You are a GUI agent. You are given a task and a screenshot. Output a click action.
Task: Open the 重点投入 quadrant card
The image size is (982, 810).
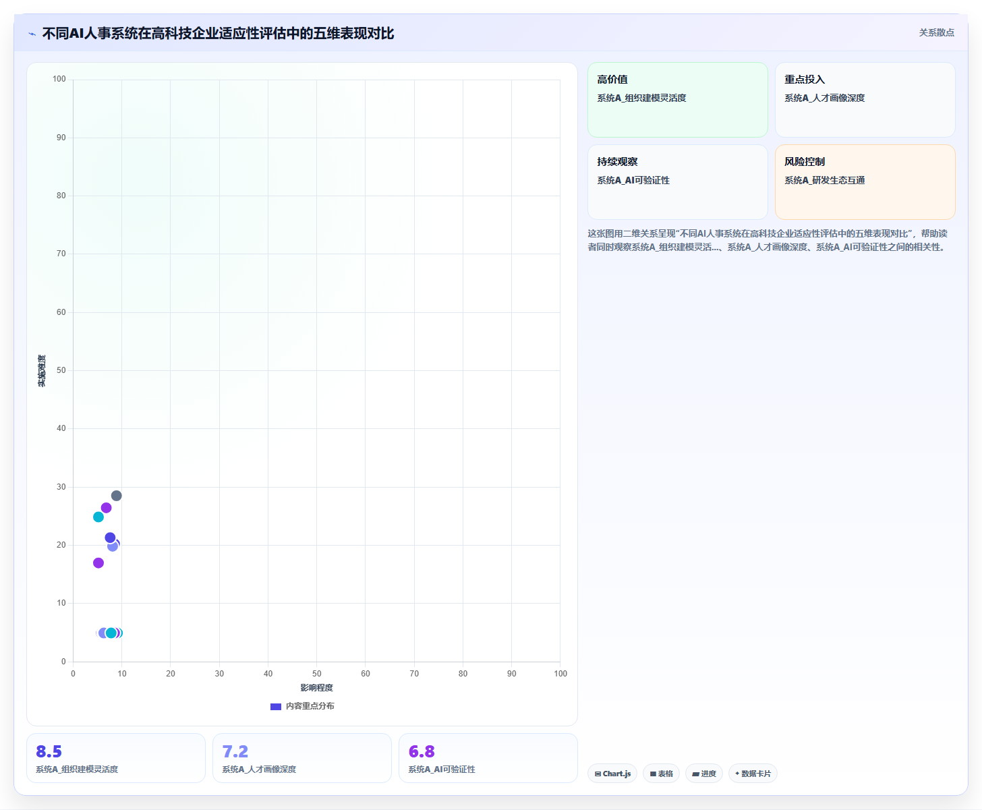coord(865,100)
